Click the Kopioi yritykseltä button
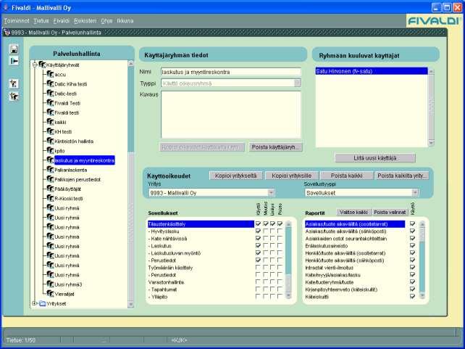This screenshot has height=349, width=465. click(x=236, y=176)
